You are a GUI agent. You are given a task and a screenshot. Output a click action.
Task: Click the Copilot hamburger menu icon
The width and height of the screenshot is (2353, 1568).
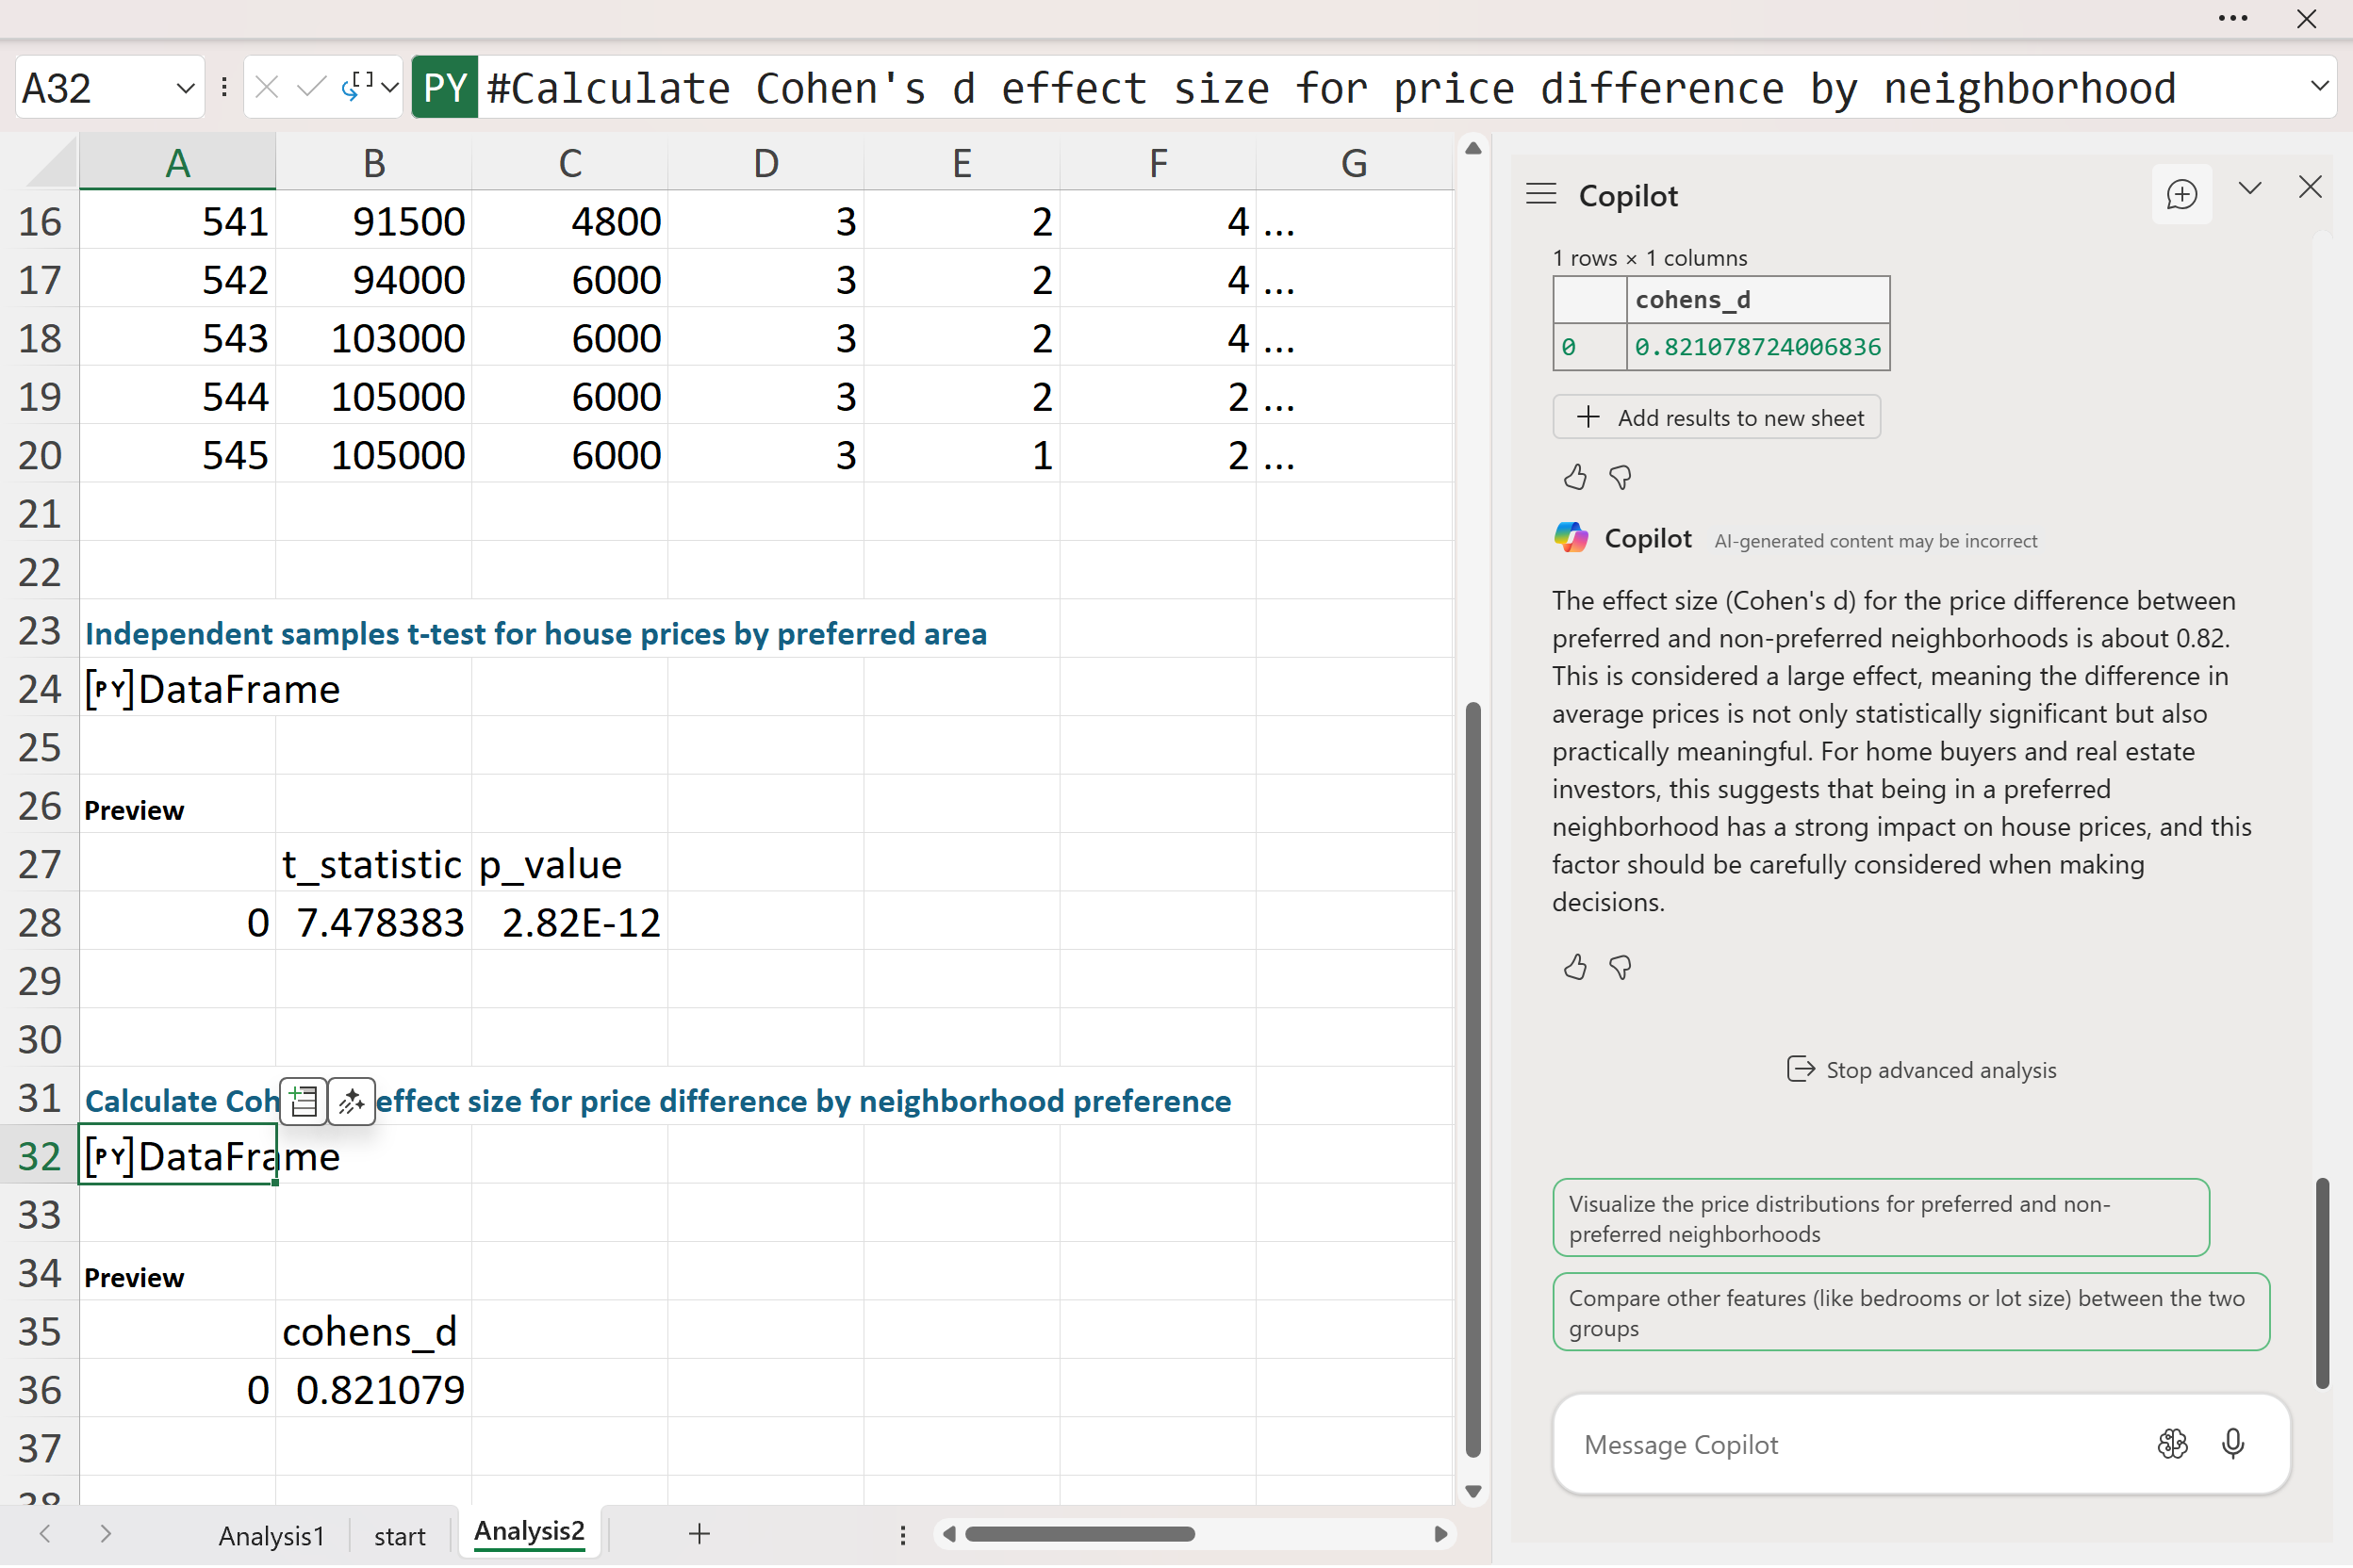[1540, 194]
